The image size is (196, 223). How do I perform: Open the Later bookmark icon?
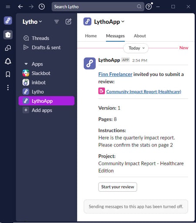click(x=8, y=74)
